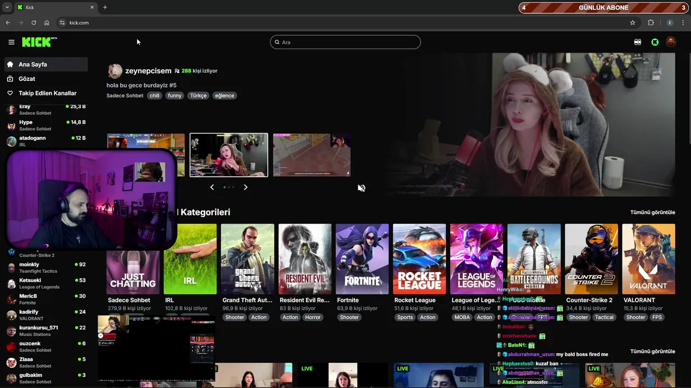The image size is (691, 388).
Task: Open atadogann channel in sidebar
Action: tap(46, 141)
